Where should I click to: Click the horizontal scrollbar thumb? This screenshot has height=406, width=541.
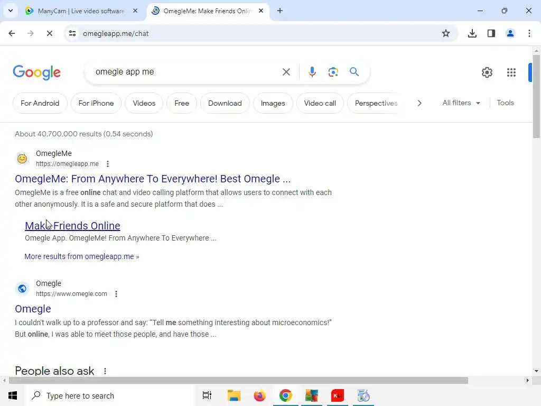pos(238,381)
